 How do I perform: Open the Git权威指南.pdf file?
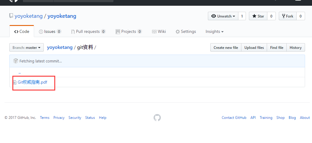32,82
